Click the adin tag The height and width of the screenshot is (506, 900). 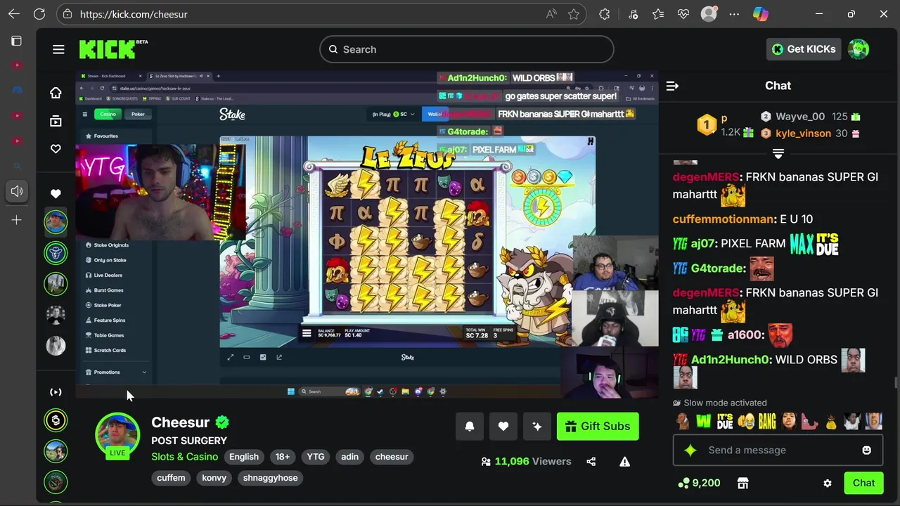point(350,457)
